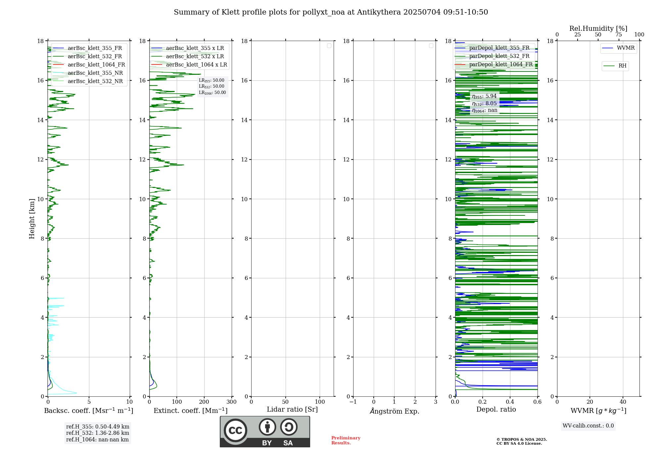This screenshot has height=450, width=662.
Task: Click the Lidar ratio [Sr] axis label
Action: 292,410
